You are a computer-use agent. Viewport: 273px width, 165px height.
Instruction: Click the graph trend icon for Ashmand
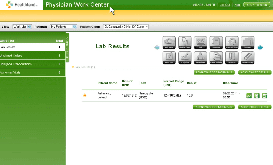click(x=249, y=95)
